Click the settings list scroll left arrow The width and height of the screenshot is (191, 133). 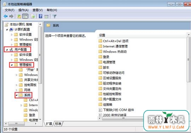[100, 118]
